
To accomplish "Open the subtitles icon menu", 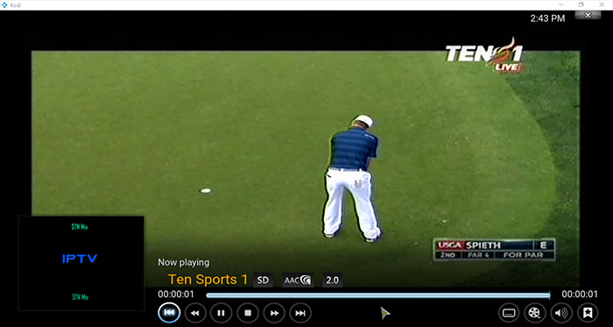I will (x=509, y=313).
